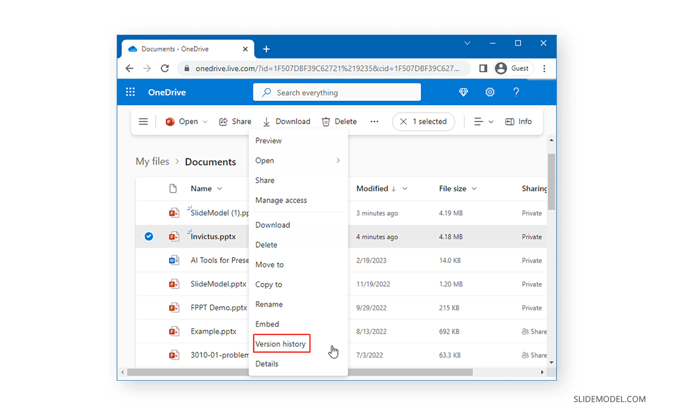Click the site lock icon in address bar
Image resolution: width=673 pixels, height=416 pixels.
point(187,68)
